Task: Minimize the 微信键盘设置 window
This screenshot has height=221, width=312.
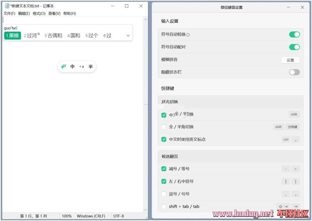Action: [x=288, y=7]
